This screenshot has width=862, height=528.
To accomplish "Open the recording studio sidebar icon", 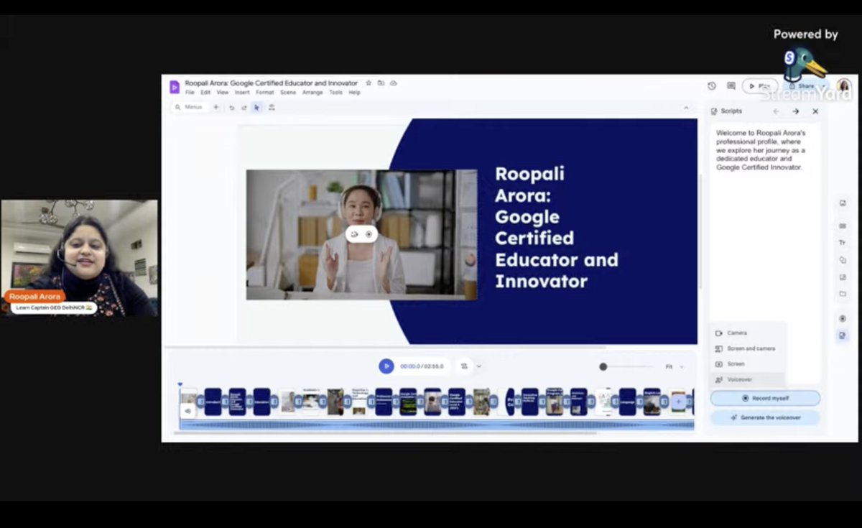I will pos(843,318).
